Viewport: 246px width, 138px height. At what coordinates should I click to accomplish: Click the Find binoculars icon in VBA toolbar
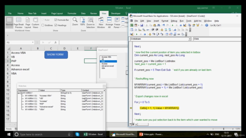coord(159,25)
